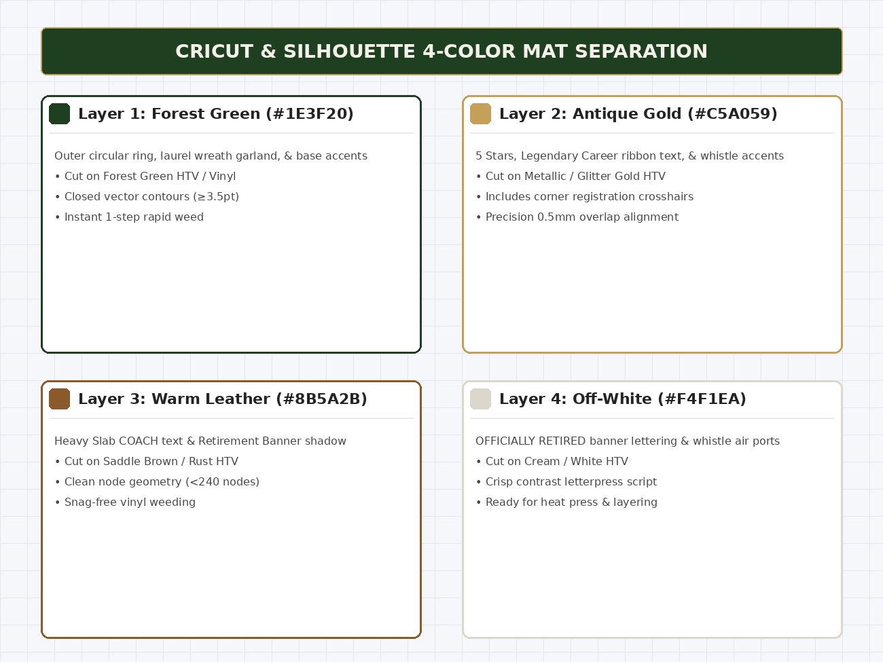883x662 pixels.
Task: Select the Layer 3: Warm Leather heading
Action: pyautogui.click(x=223, y=399)
